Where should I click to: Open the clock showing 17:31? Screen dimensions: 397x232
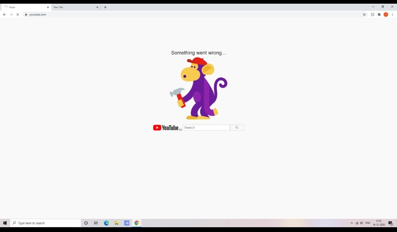click(379, 223)
